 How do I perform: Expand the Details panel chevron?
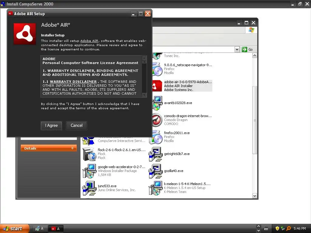tap(72, 148)
